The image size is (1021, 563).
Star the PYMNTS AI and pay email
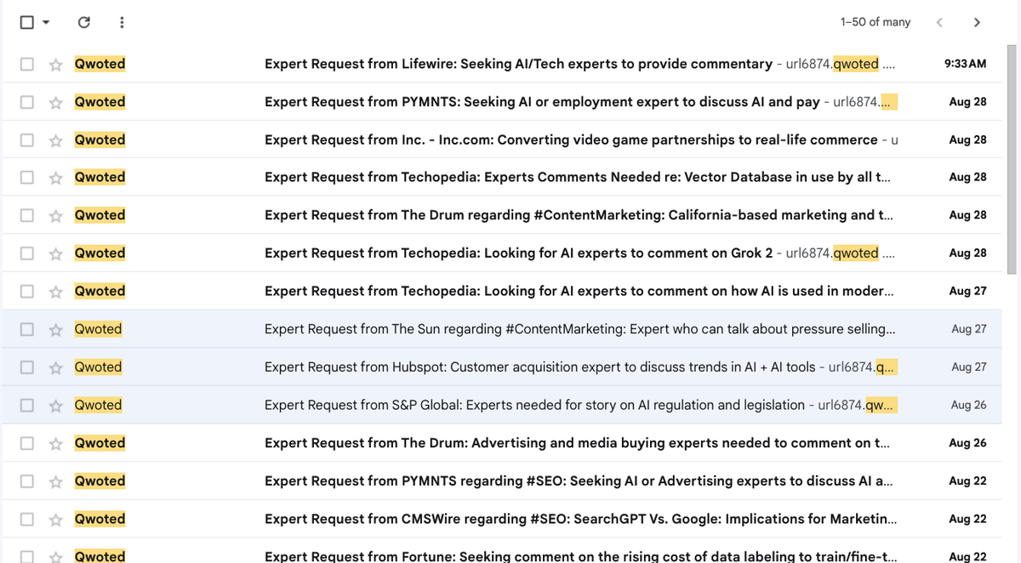[56, 102]
